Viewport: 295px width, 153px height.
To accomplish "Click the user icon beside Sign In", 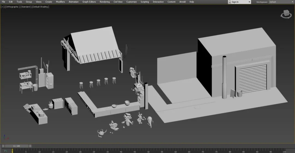I will [230, 2].
